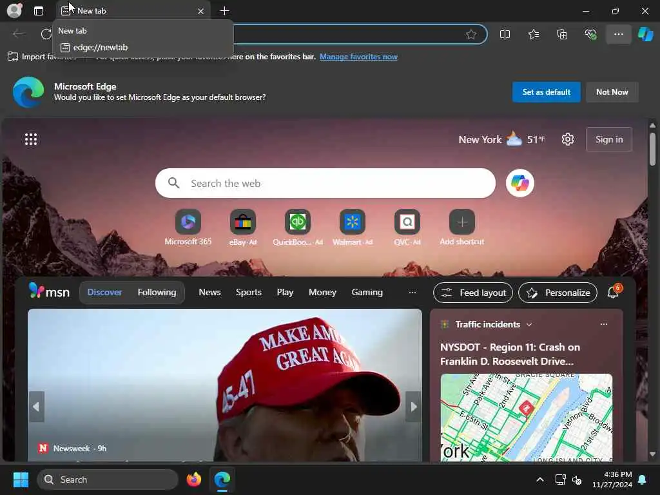Open the Money category
The width and height of the screenshot is (660, 495).
click(322, 292)
